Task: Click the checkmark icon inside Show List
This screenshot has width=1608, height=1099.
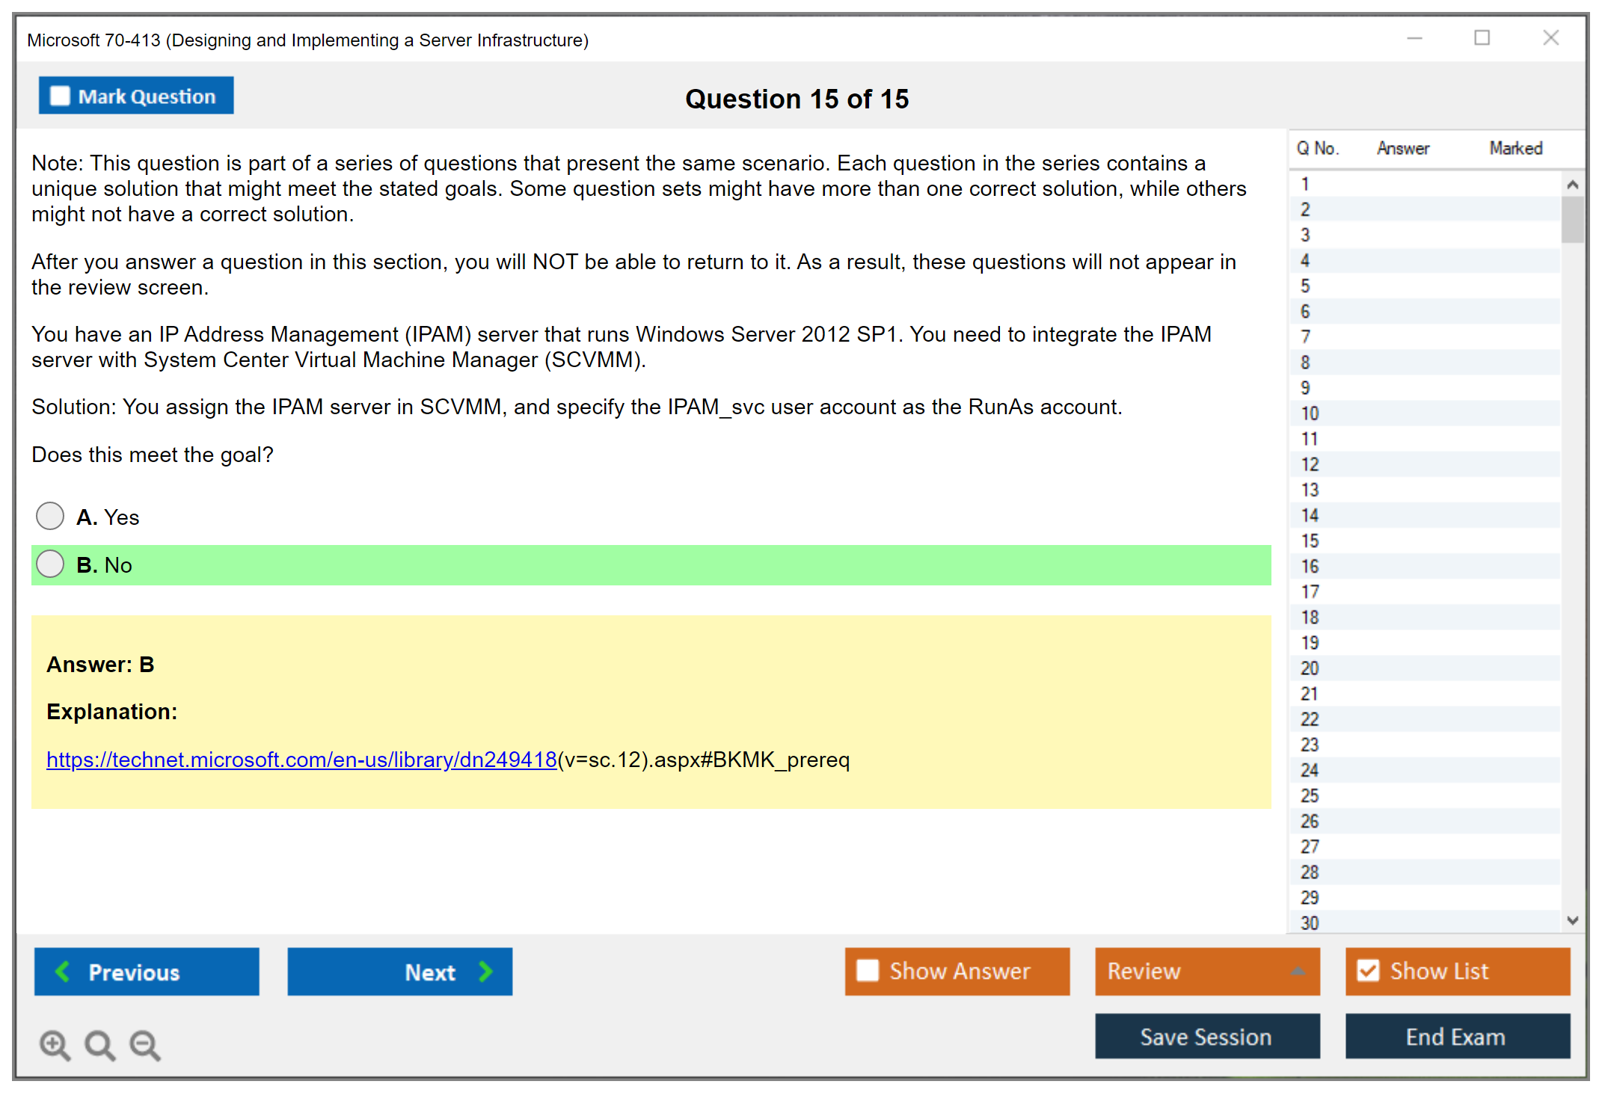Action: click(1369, 970)
